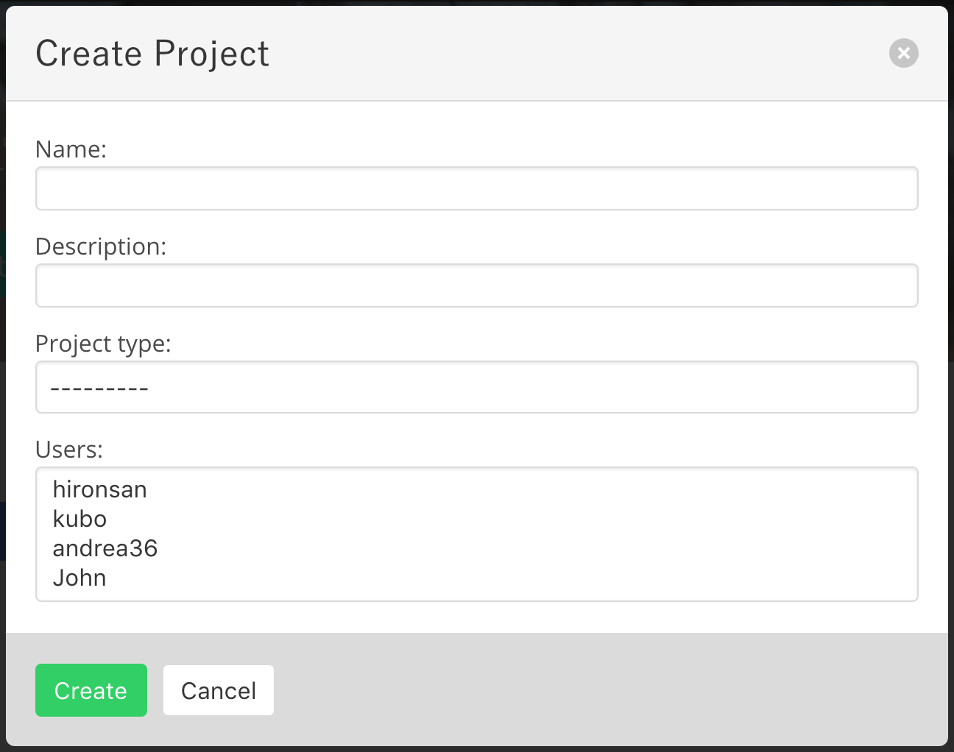The width and height of the screenshot is (954, 752).
Task: Click the "Create Project" dialog title
Action: (x=152, y=54)
